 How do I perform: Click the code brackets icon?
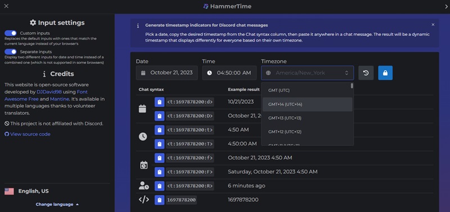click(x=144, y=200)
